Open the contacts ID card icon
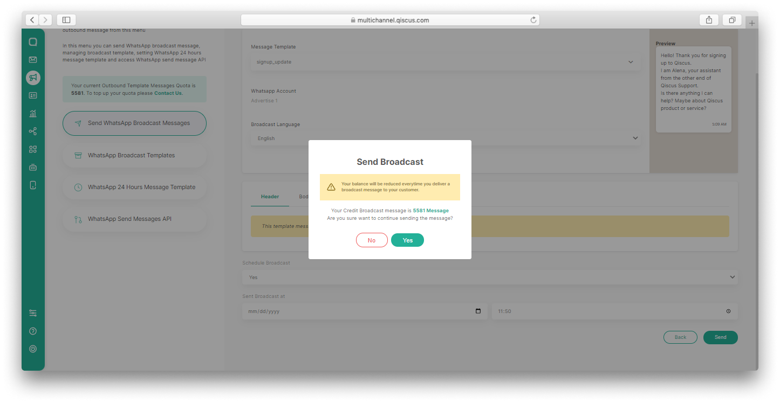 [x=32, y=95]
